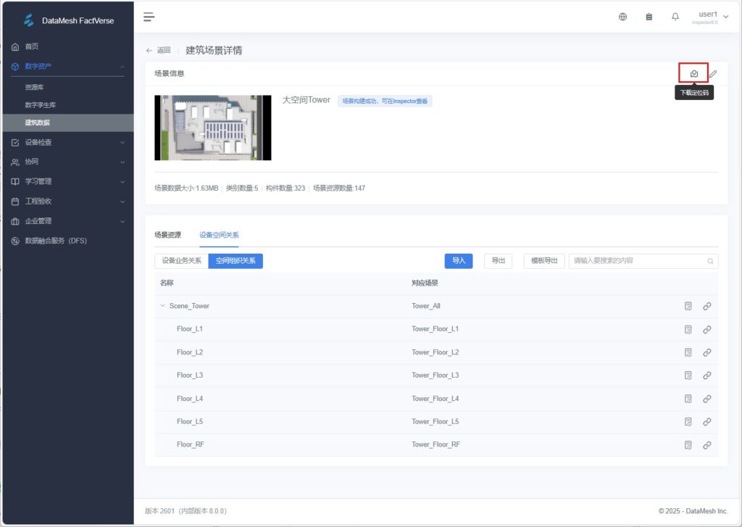742x527 pixels.
Task: Select the 空间组织关系 toggle option
Action: tap(235, 261)
